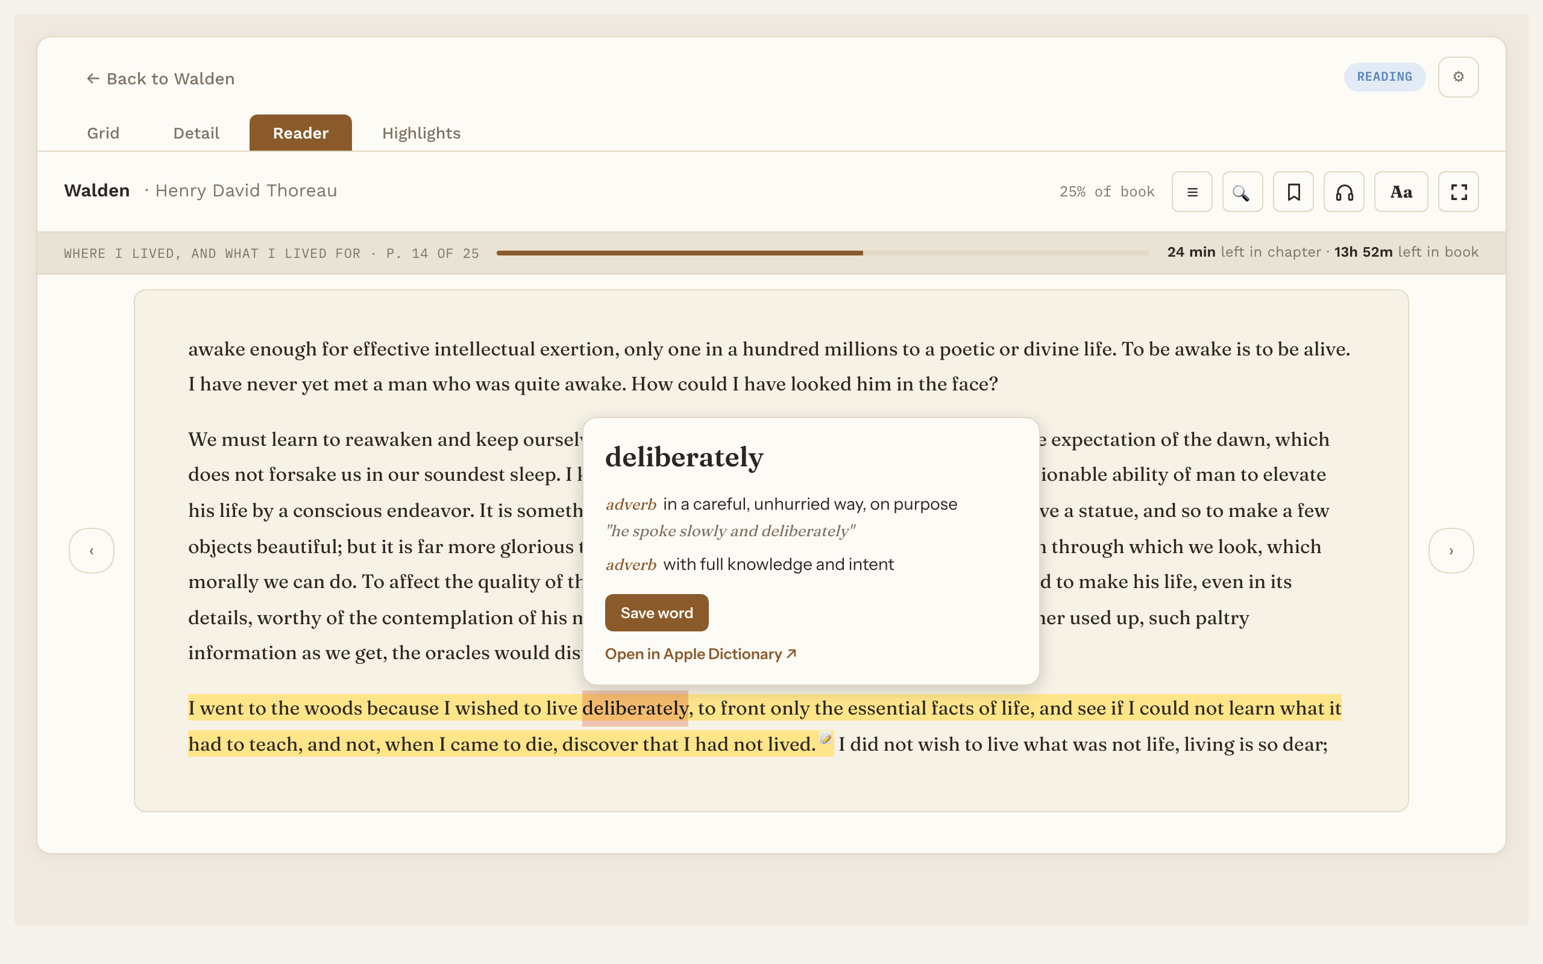Click sentence 'To be awake is to be alive'
Screen dimensions: 1543x964
tap(1236, 349)
